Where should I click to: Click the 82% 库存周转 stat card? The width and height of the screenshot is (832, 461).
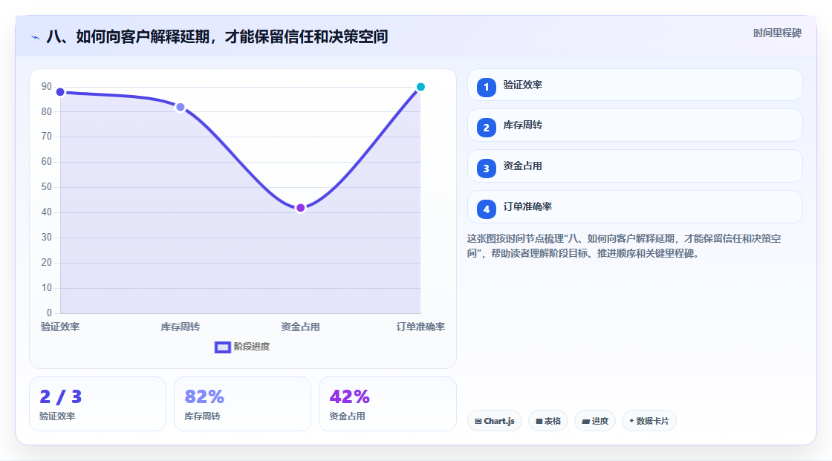[x=242, y=404]
